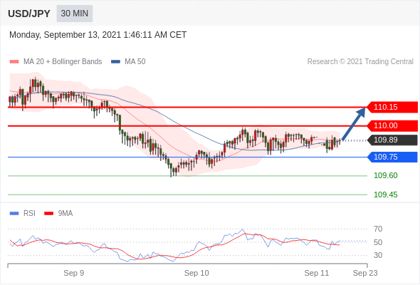Click the 110.15 red resistance price tag
This screenshot has width=420, height=285.
click(x=392, y=108)
